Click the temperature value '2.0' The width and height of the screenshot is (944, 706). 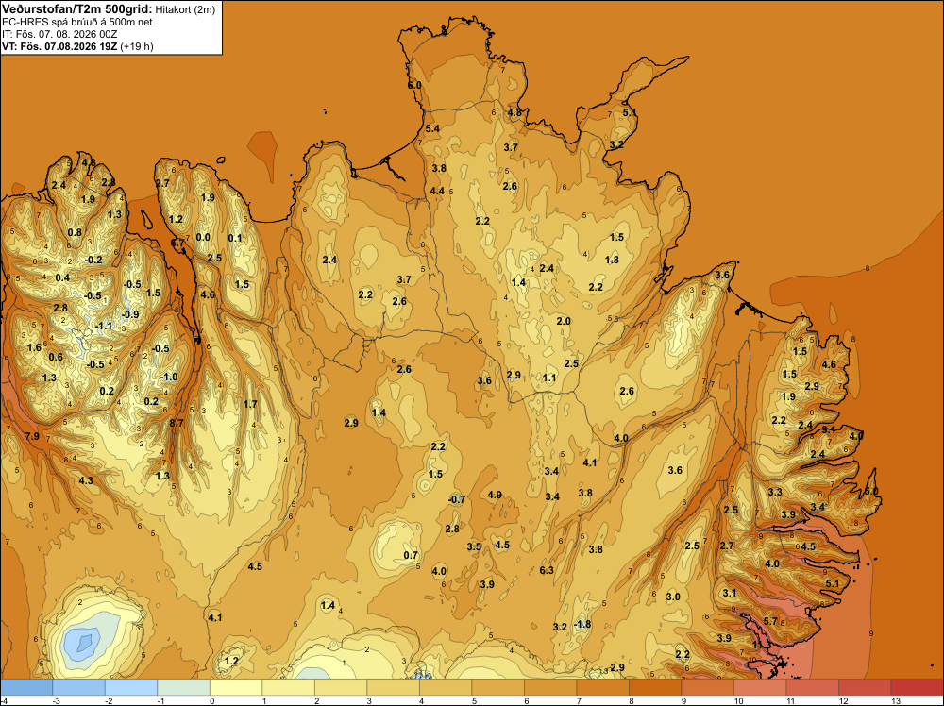tap(564, 321)
